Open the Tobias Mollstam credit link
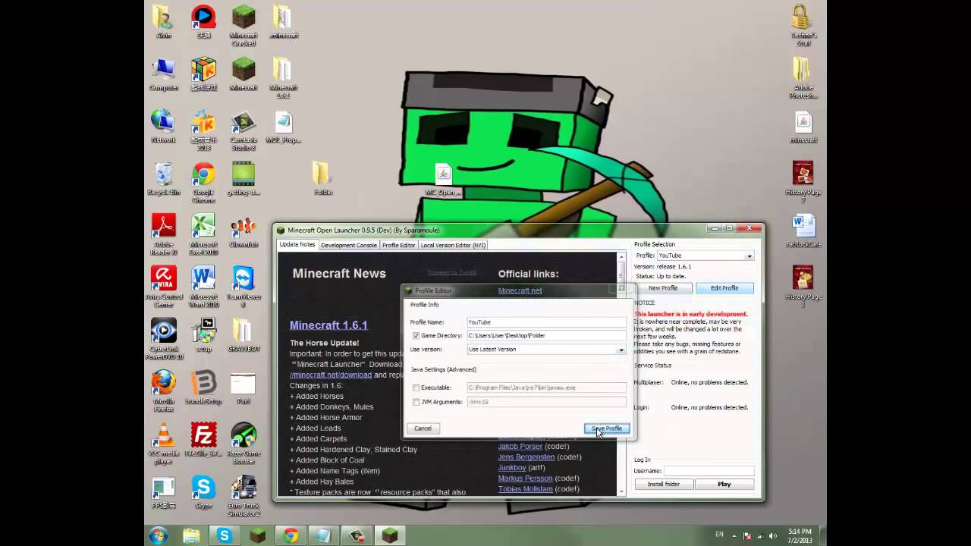 (x=526, y=489)
